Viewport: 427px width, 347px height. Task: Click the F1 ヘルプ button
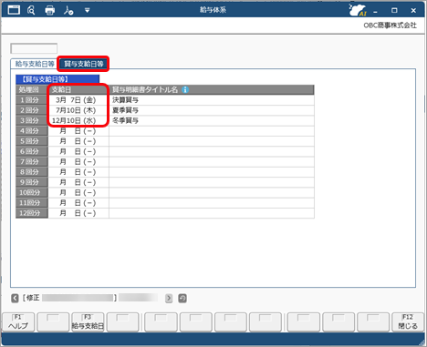(x=18, y=322)
